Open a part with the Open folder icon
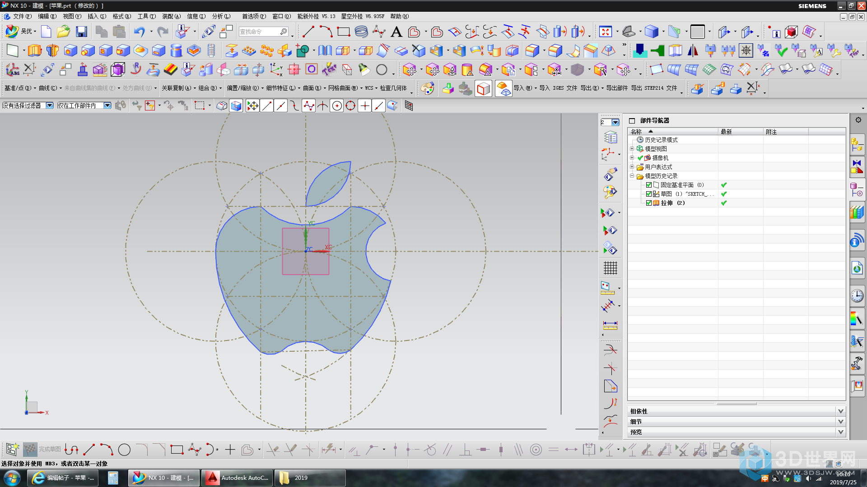This screenshot has width=867, height=487. click(x=63, y=32)
